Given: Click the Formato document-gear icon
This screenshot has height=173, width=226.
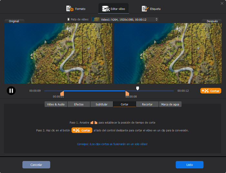Looking at the screenshot, I should click(x=70, y=9).
